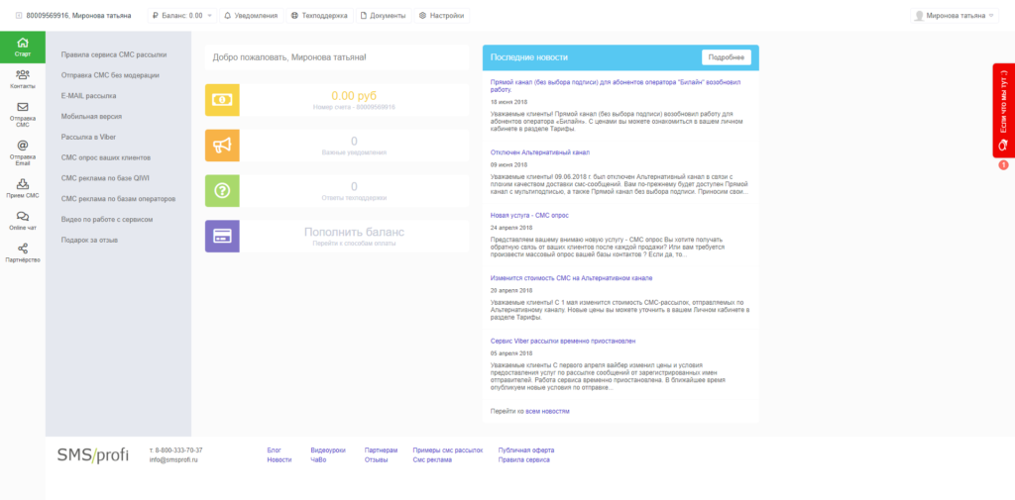Select the Прием СМС sidebar icon

click(x=22, y=187)
